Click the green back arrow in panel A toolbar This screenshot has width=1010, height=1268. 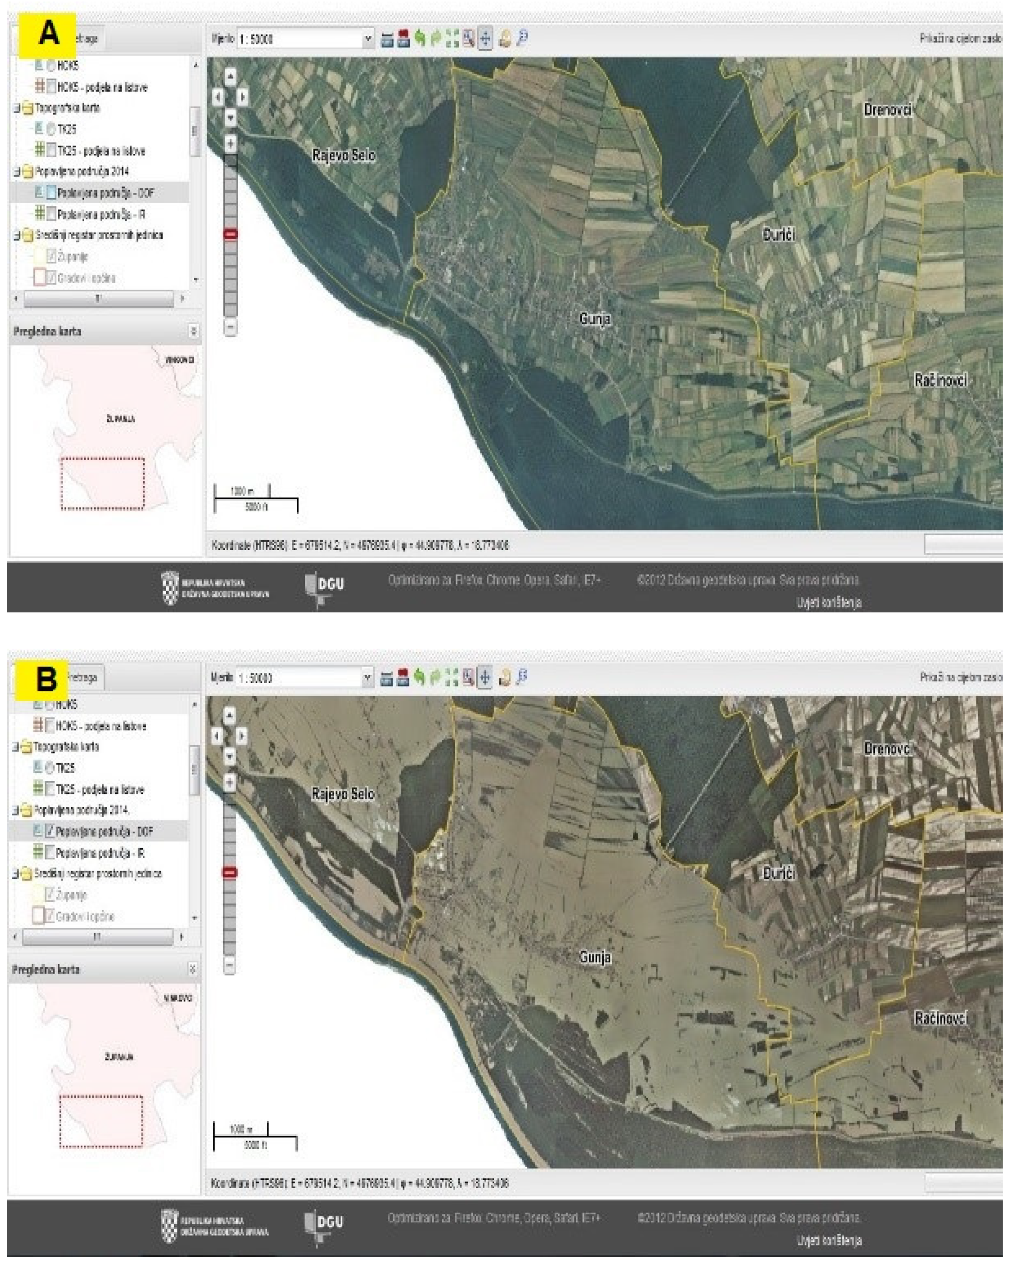[x=419, y=39]
